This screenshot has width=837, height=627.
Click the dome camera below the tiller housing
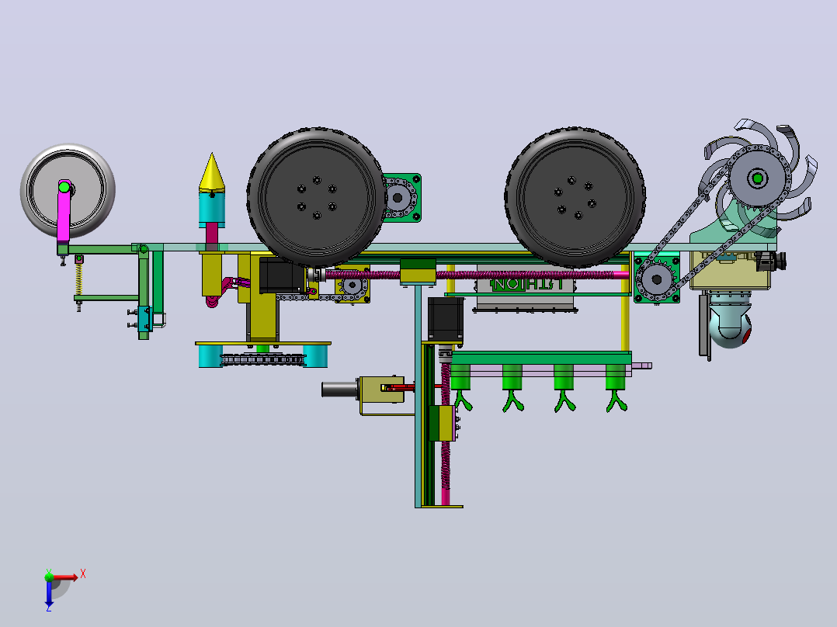click(x=729, y=328)
